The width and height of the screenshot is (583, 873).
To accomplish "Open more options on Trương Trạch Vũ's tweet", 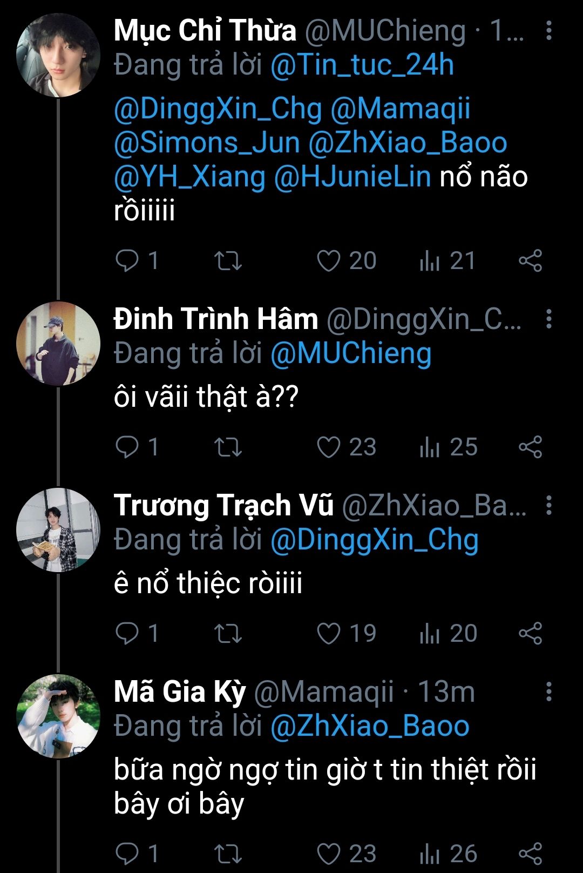I will [x=549, y=506].
